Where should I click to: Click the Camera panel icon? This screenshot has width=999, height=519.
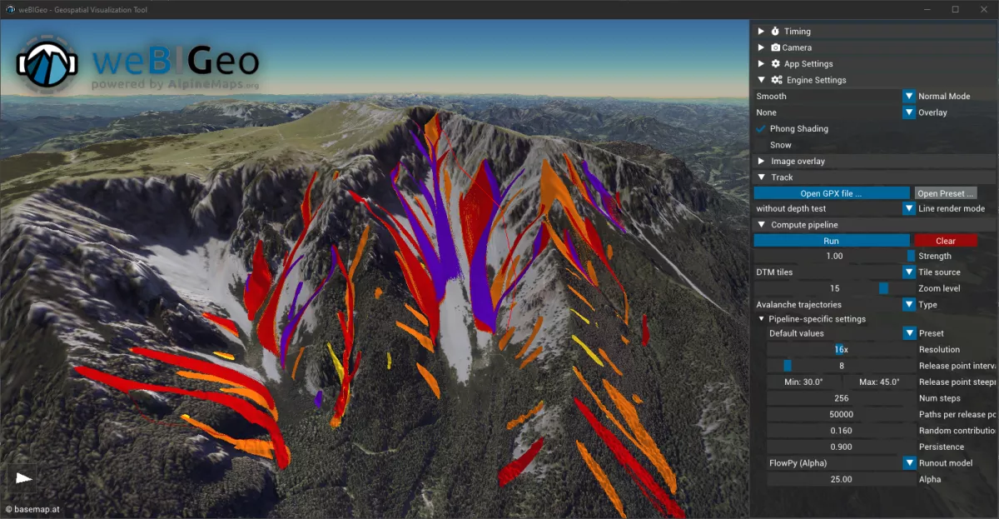(776, 47)
